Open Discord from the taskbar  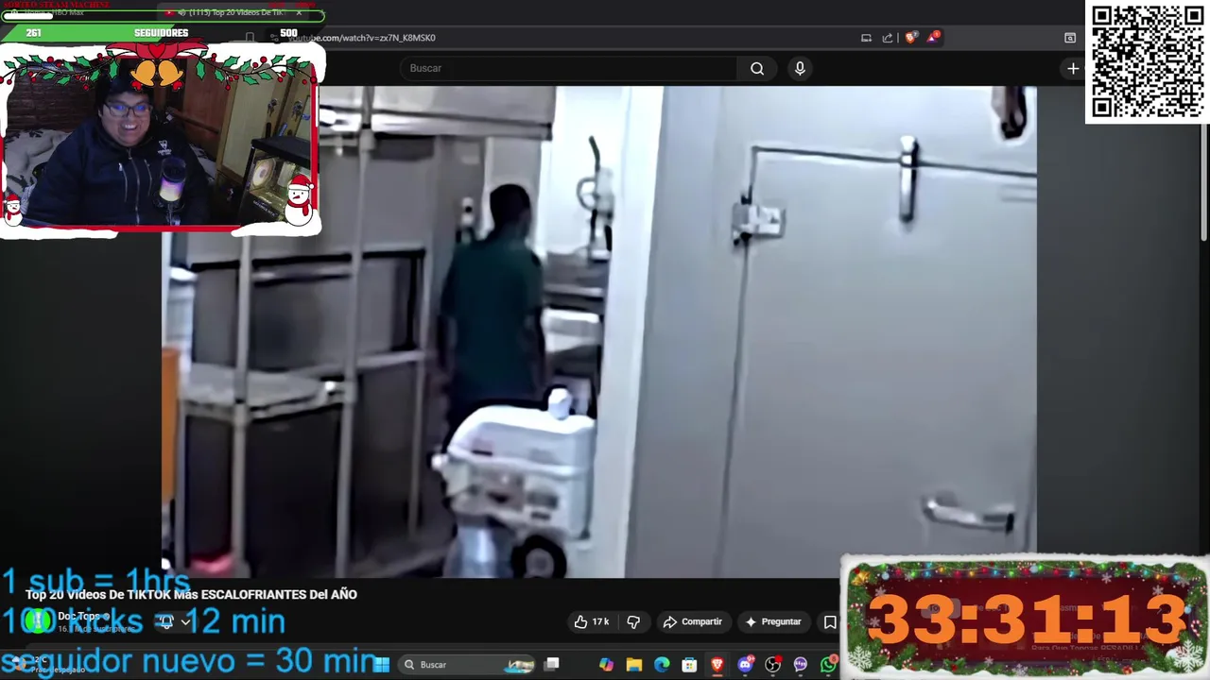[x=745, y=665]
